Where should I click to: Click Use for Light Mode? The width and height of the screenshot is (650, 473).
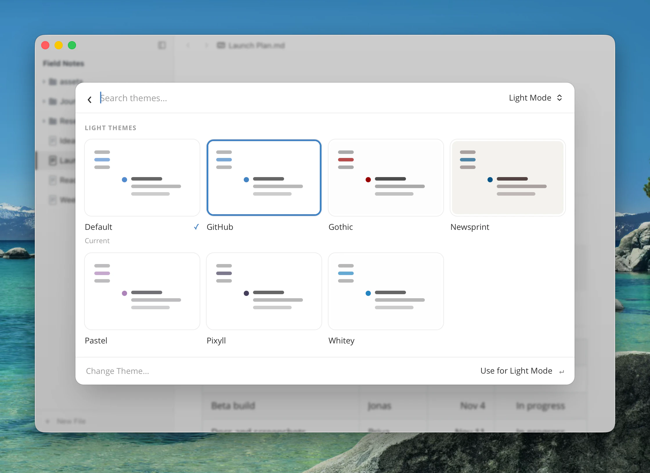516,371
